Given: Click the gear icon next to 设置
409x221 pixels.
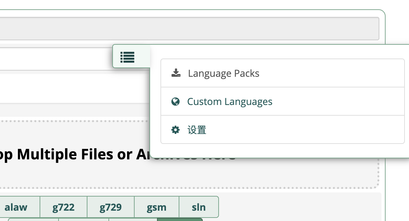Looking at the screenshot, I should 176,130.
